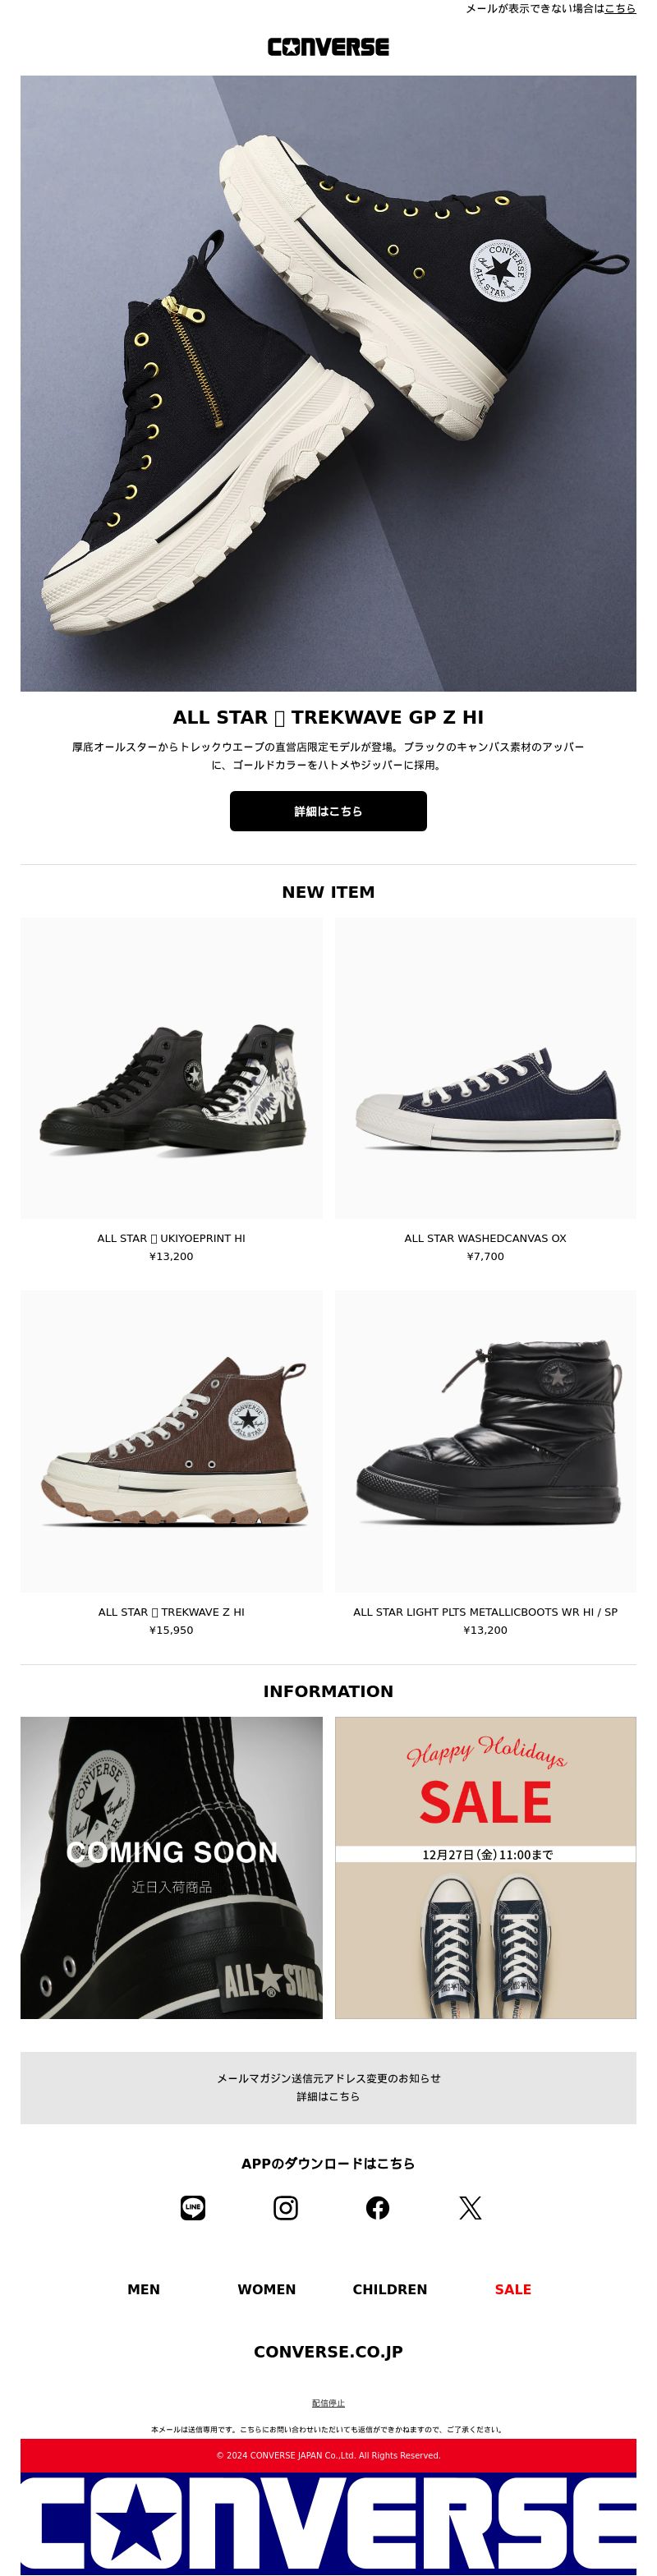657x2576 pixels.
Task: Open the Trekwave GP Z HI hero image
Action: [328, 383]
